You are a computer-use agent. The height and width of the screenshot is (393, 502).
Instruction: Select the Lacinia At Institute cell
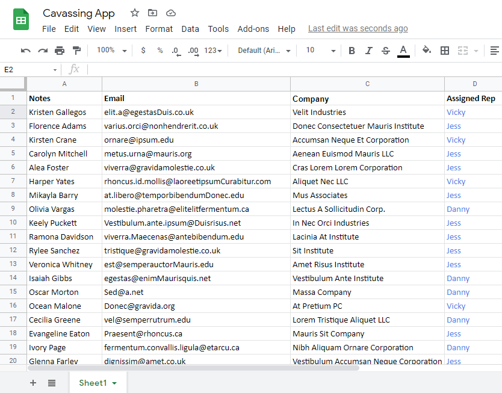368,237
